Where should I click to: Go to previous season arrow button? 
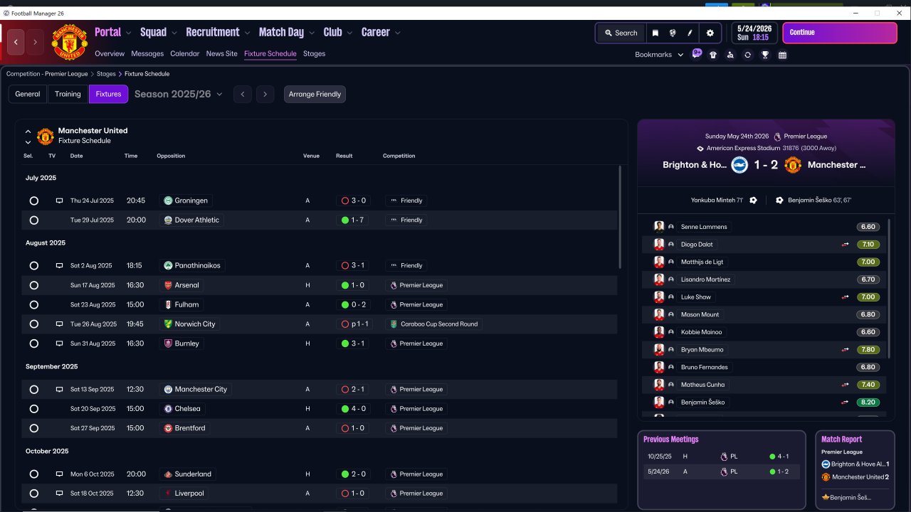(243, 94)
